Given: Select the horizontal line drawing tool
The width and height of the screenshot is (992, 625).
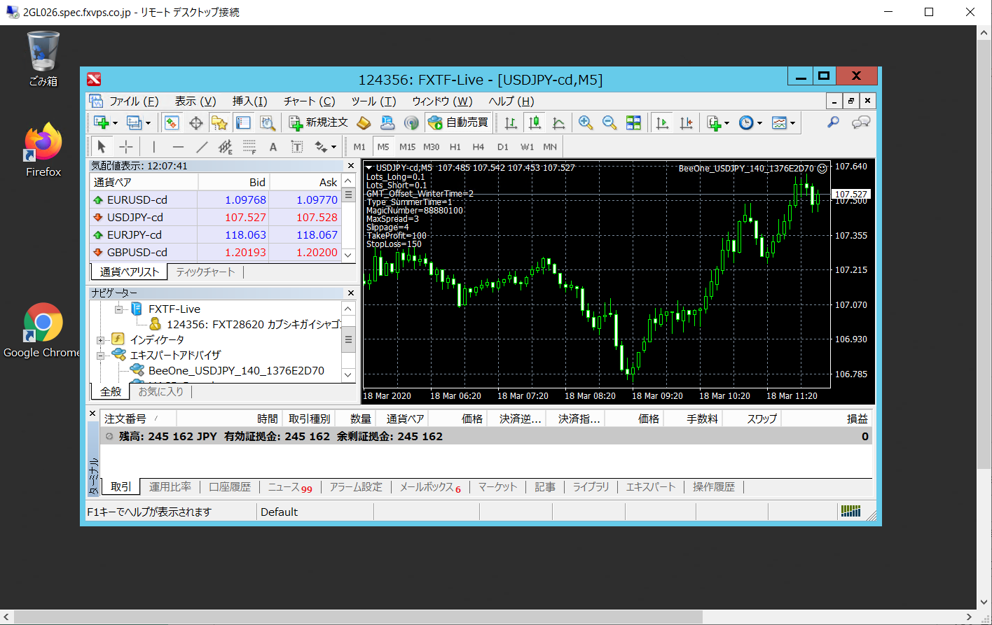Looking at the screenshot, I should 178,146.
